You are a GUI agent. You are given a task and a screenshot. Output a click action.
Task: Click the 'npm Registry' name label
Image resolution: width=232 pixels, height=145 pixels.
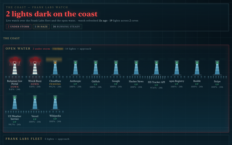pos(177,81)
